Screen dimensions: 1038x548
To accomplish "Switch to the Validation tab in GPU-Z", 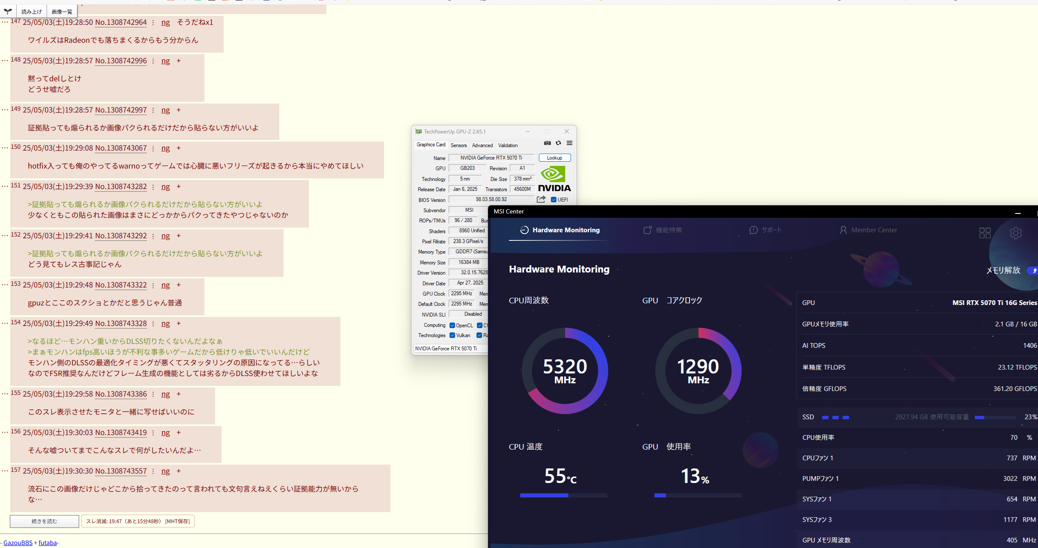I will coord(508,145).
